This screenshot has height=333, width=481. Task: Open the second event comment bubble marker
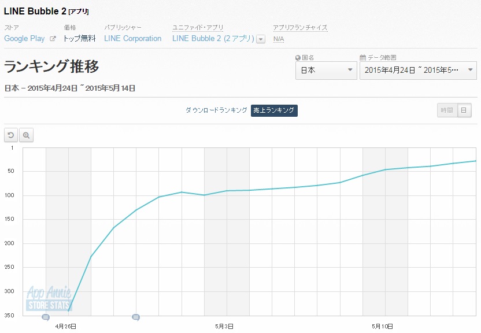(x=136, y=317)
